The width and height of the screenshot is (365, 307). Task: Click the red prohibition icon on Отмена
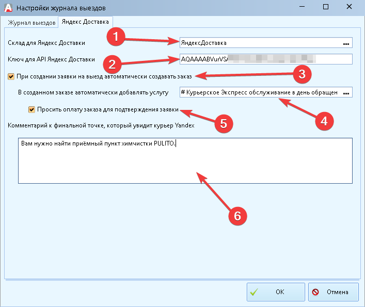[315, 292]
